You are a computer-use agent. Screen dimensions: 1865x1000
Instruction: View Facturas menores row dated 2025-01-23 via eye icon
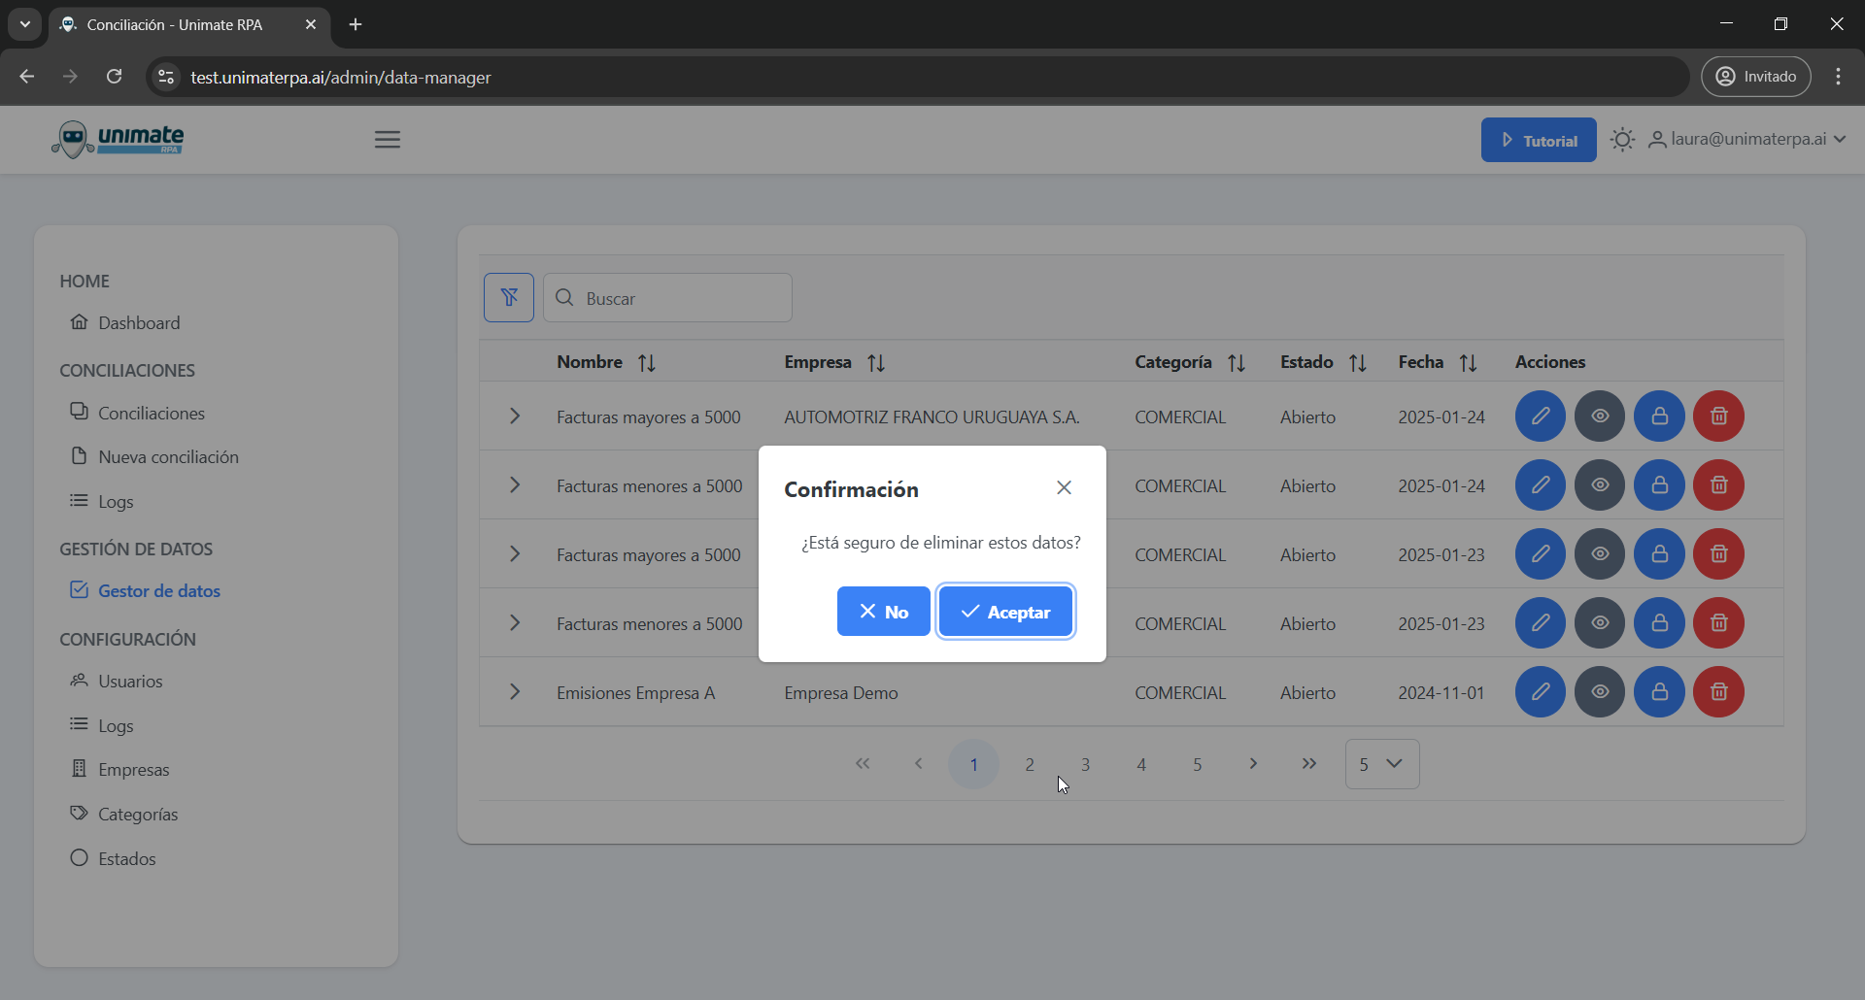pyautogui.click(x=1600, y=623)
